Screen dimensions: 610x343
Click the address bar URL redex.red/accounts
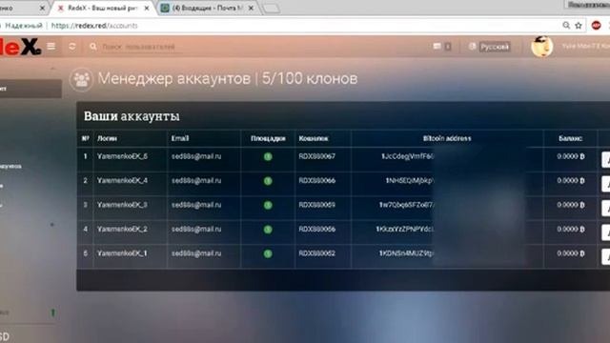pos(94,26)
